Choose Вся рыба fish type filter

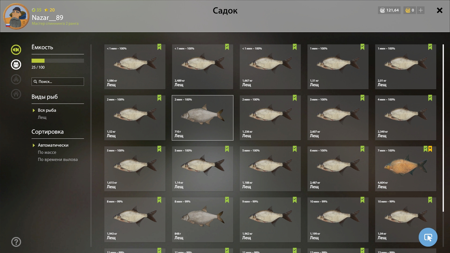click(47, 110)
